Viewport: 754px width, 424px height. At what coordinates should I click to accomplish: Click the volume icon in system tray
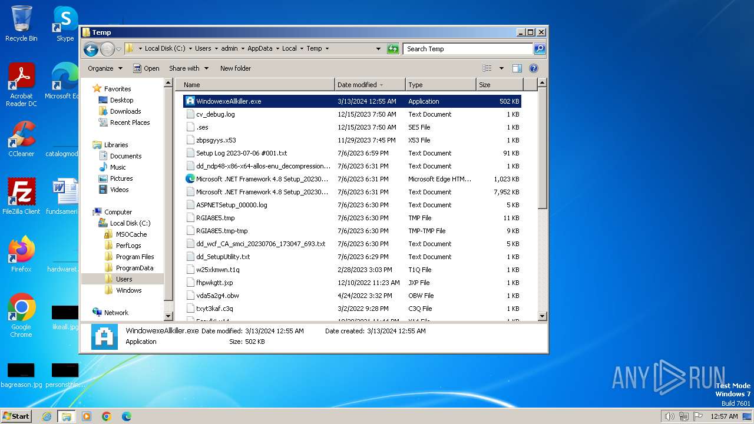[669, 416]
